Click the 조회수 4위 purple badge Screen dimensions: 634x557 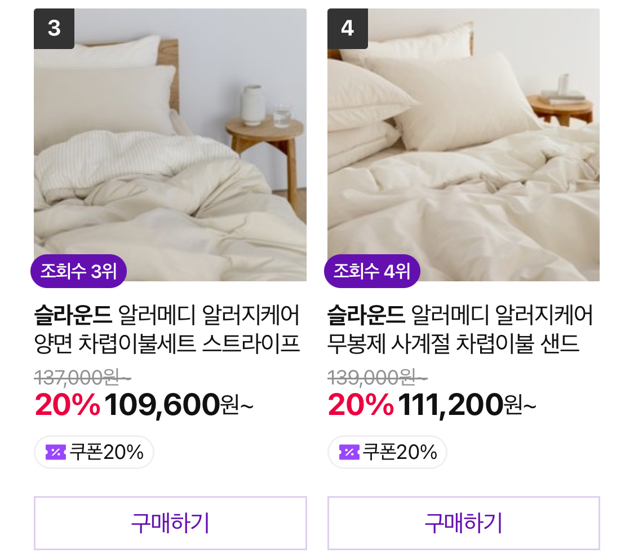click(x=372, y=271)
